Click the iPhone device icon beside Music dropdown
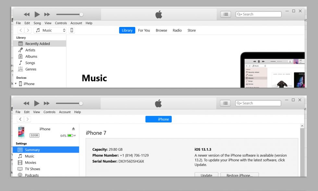Screen dimensions: 318x191 pos(72,30)
